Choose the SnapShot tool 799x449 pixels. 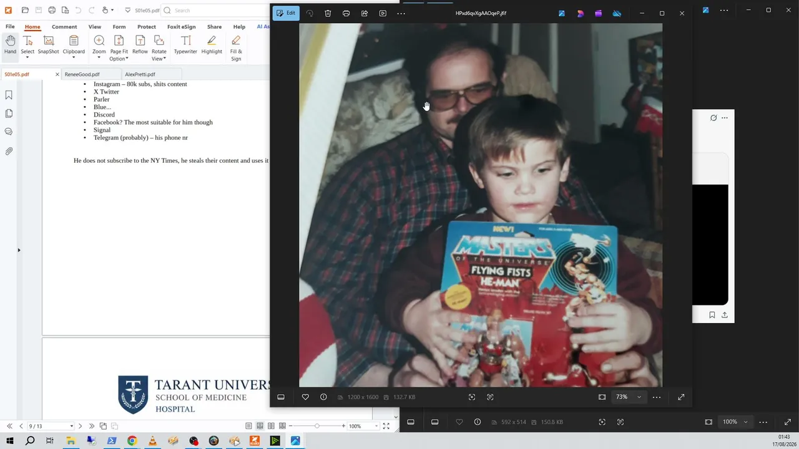click(x=48, y=46)
